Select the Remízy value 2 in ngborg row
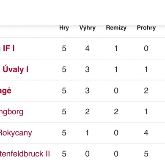Image resolution: width=165 pixels, height=165 pixels. point(116,112)
